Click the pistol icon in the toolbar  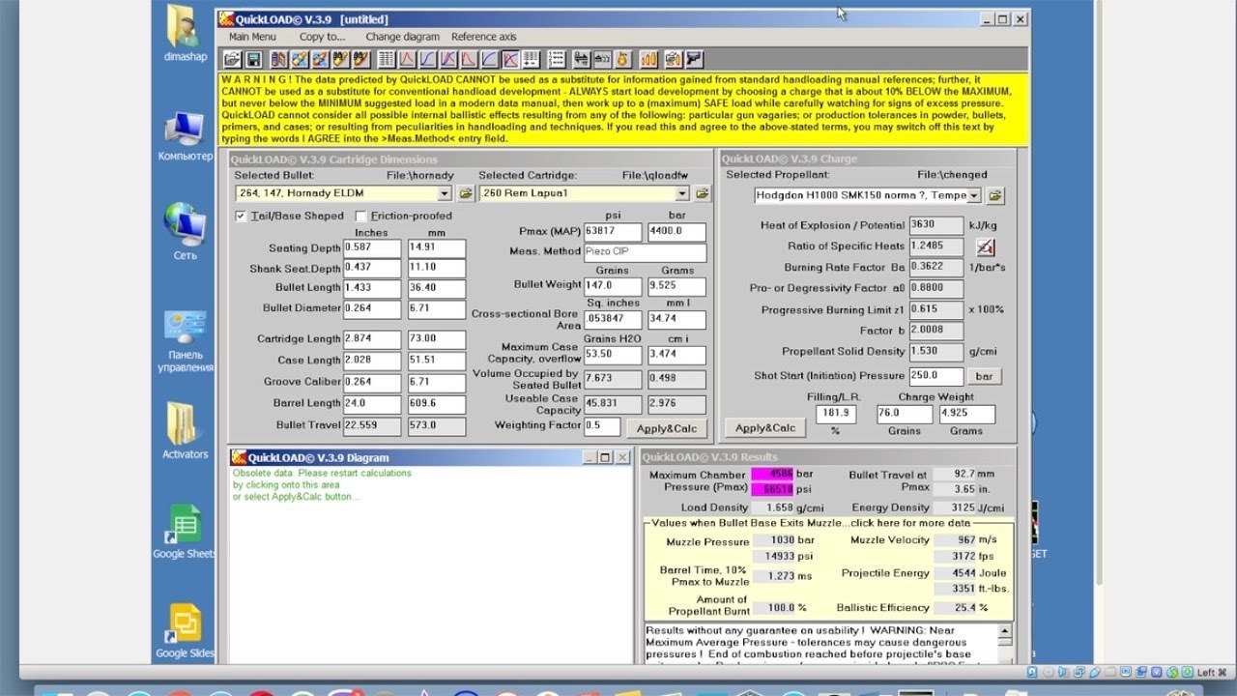point(694,60)
